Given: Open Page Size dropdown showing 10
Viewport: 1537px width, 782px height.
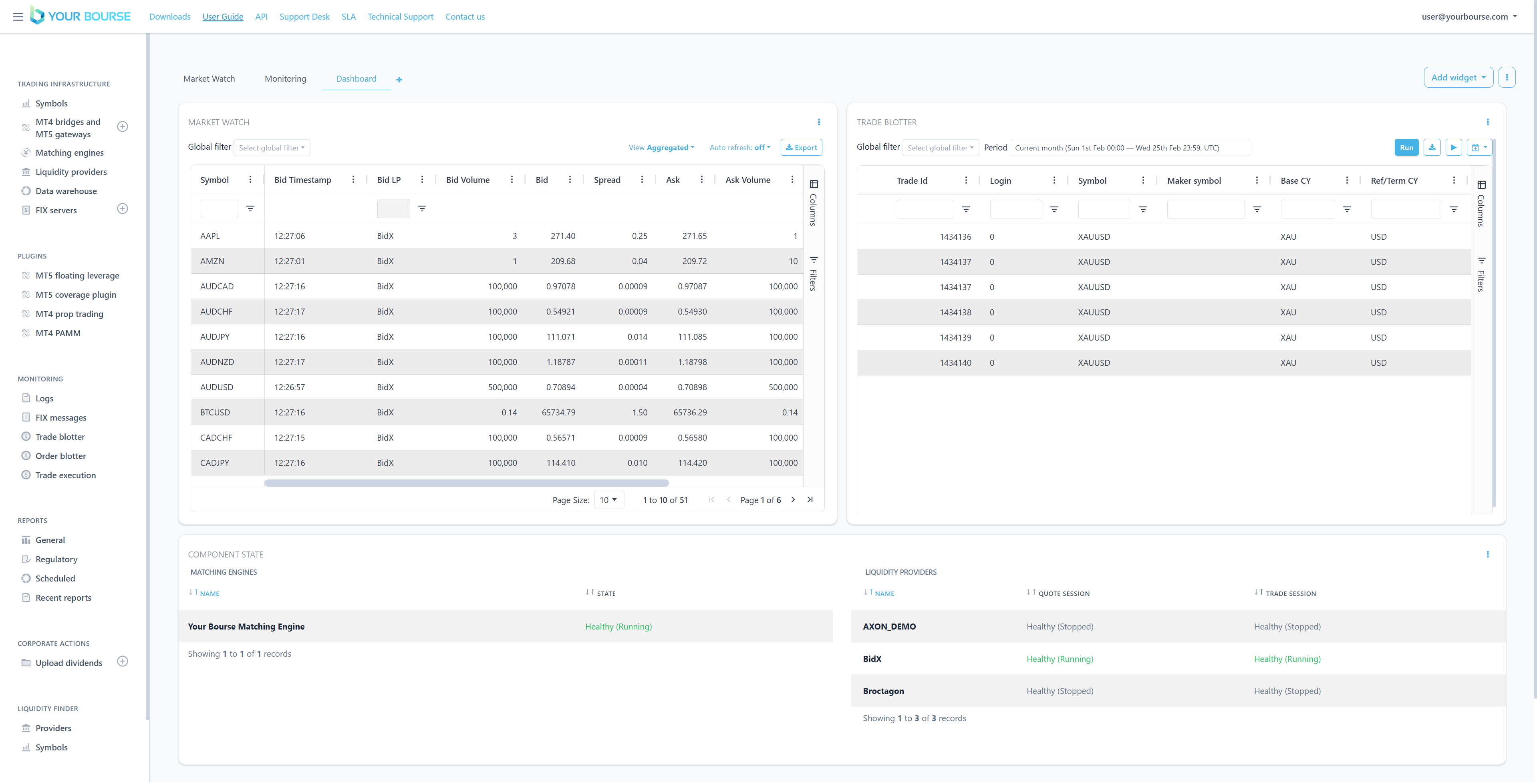Looking at the screenshot, I should tap(608, 499).
